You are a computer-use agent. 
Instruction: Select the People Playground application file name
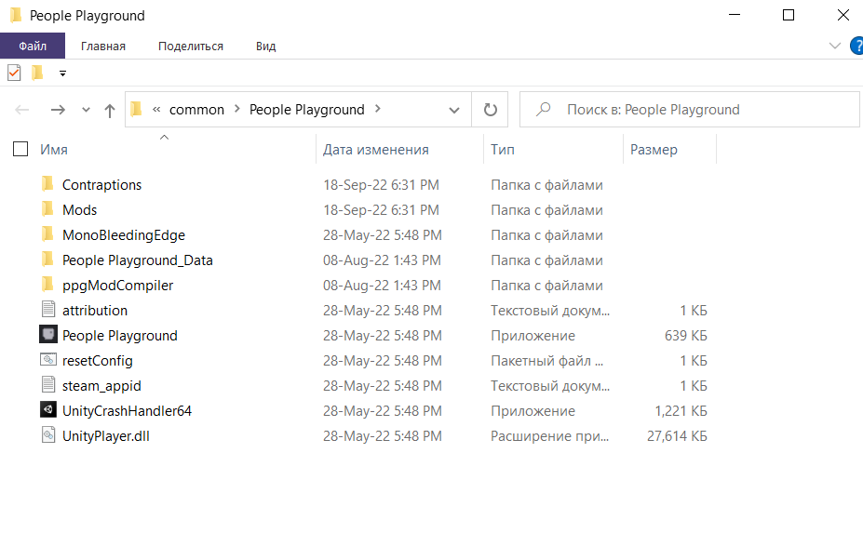pos(119,336)
